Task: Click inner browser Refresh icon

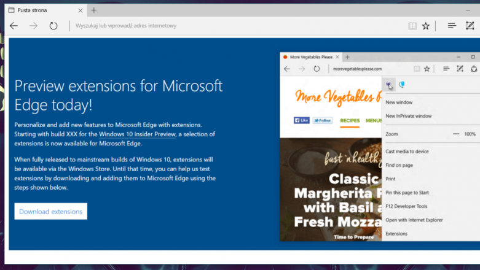Action: click(x=317, y=69)
